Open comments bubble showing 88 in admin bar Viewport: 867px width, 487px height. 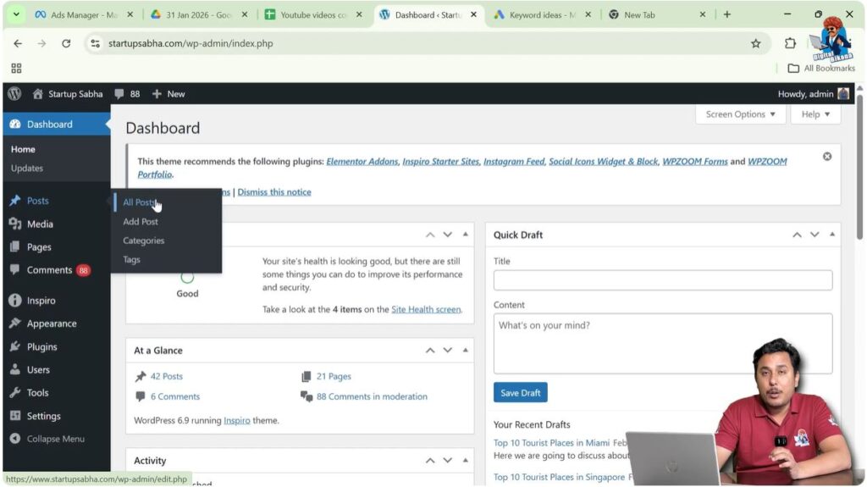tap(127, 94)
